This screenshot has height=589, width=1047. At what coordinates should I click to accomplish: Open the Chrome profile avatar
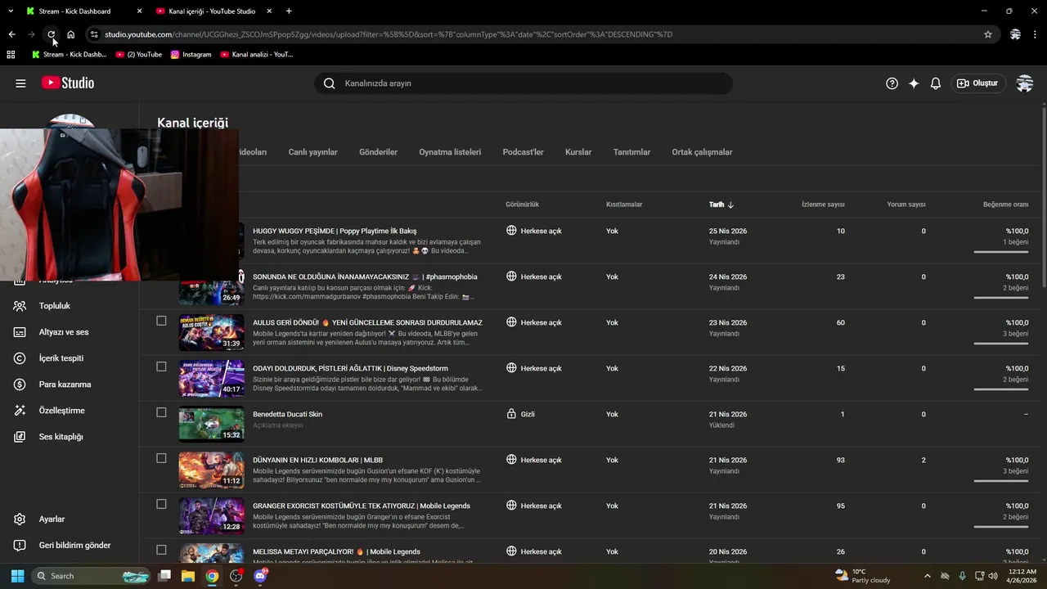pos(1015,34)
